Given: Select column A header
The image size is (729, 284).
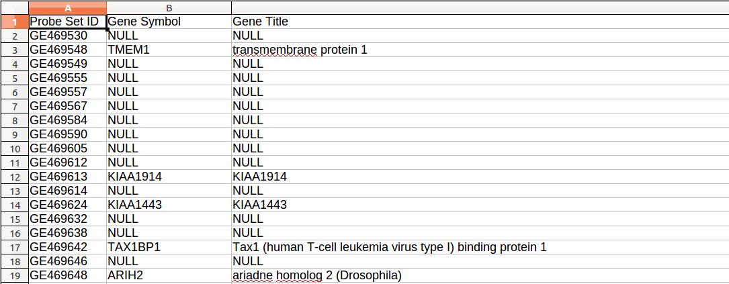Looking at the screenshot, I should [x=67, y=7].
